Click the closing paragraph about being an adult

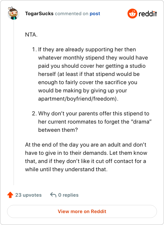click(x=86, y=157)
